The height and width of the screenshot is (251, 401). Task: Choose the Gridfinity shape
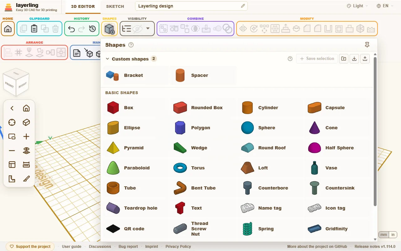pos(337,229)
